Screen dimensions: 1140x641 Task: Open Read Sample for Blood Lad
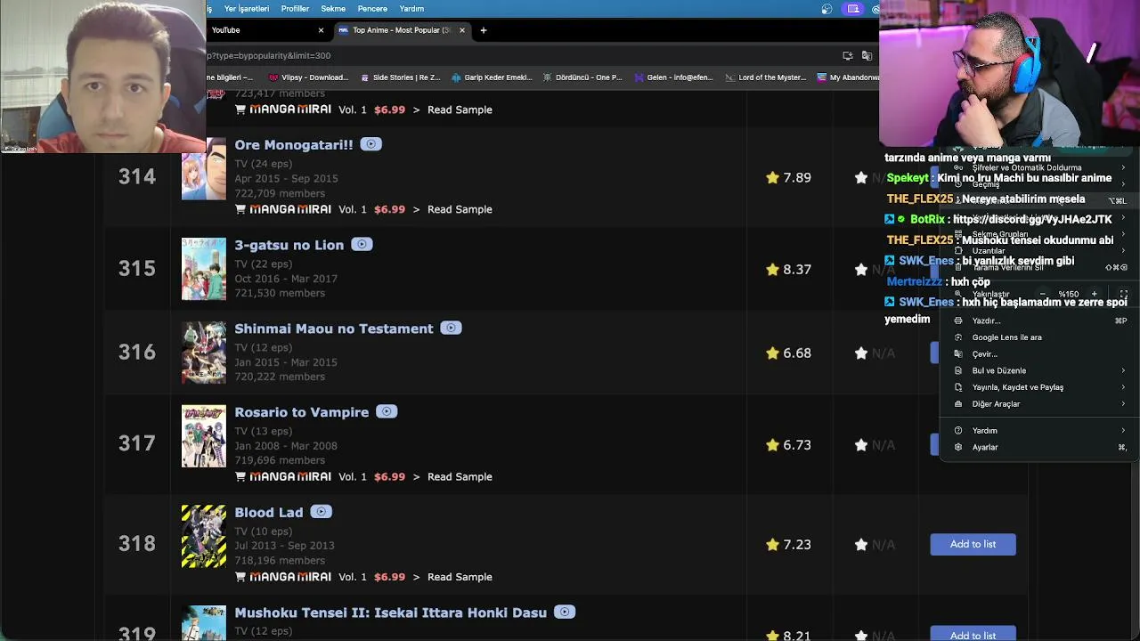tap(460, 577)
